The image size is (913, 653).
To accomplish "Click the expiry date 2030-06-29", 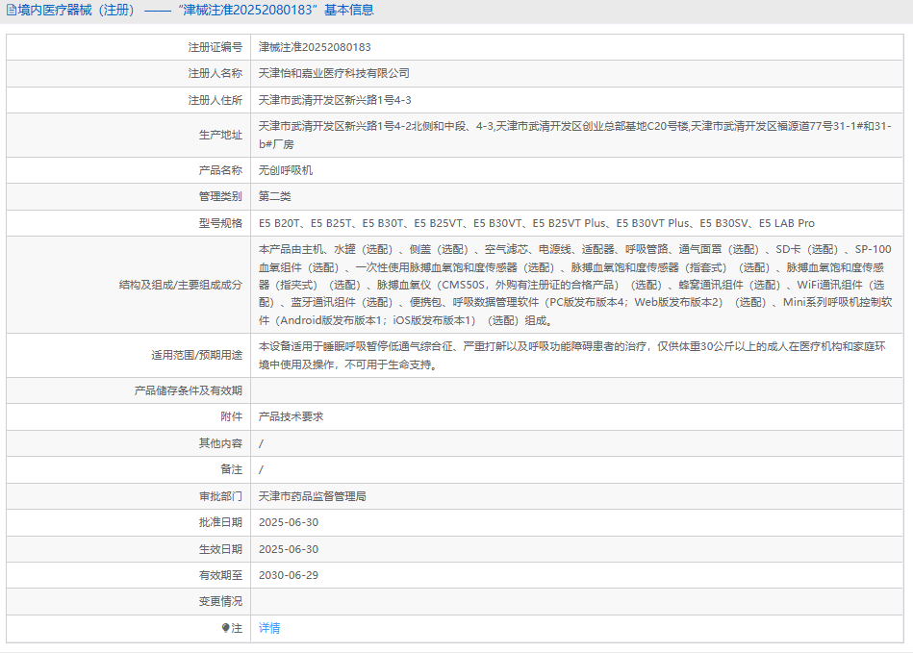I will pyautogui.click(x=289, y=575).
